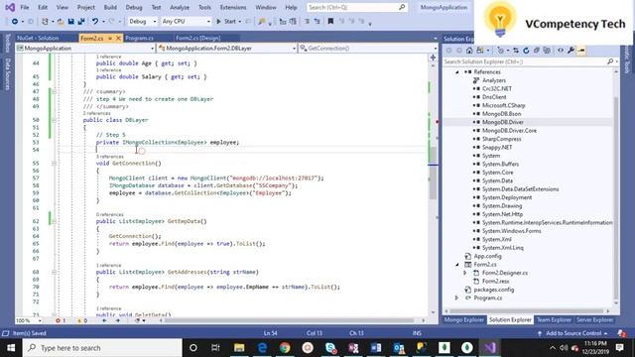Screen dimensions: 635x357
Task: Click the View Code icon in Solution Explorer
Action: [561, 51]
